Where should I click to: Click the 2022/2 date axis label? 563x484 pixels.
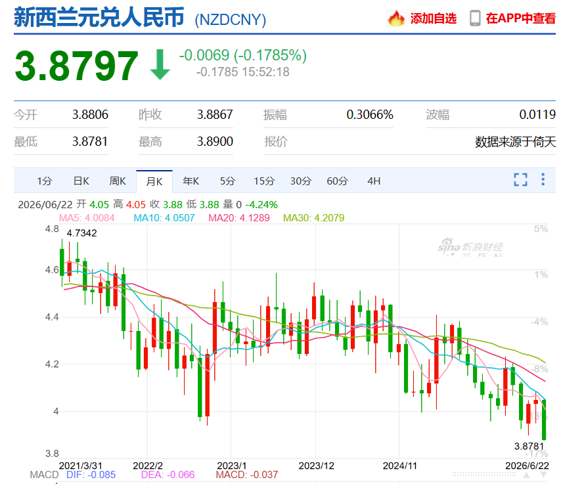[148, 466]
